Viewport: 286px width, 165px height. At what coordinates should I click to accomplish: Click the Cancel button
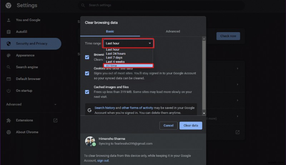pos(168,125)
